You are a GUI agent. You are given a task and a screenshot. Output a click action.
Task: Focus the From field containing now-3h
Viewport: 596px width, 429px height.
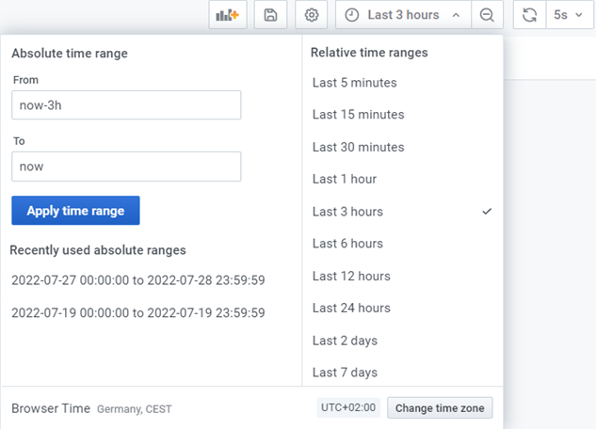coord(126,104)
